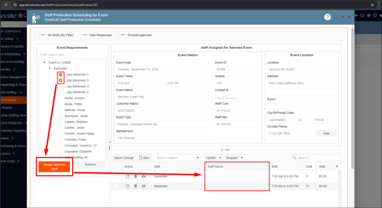Open Main Staffing View sidebar item
Image resolution: width=382 pixels, height=208 pixels.
[14, 115]
